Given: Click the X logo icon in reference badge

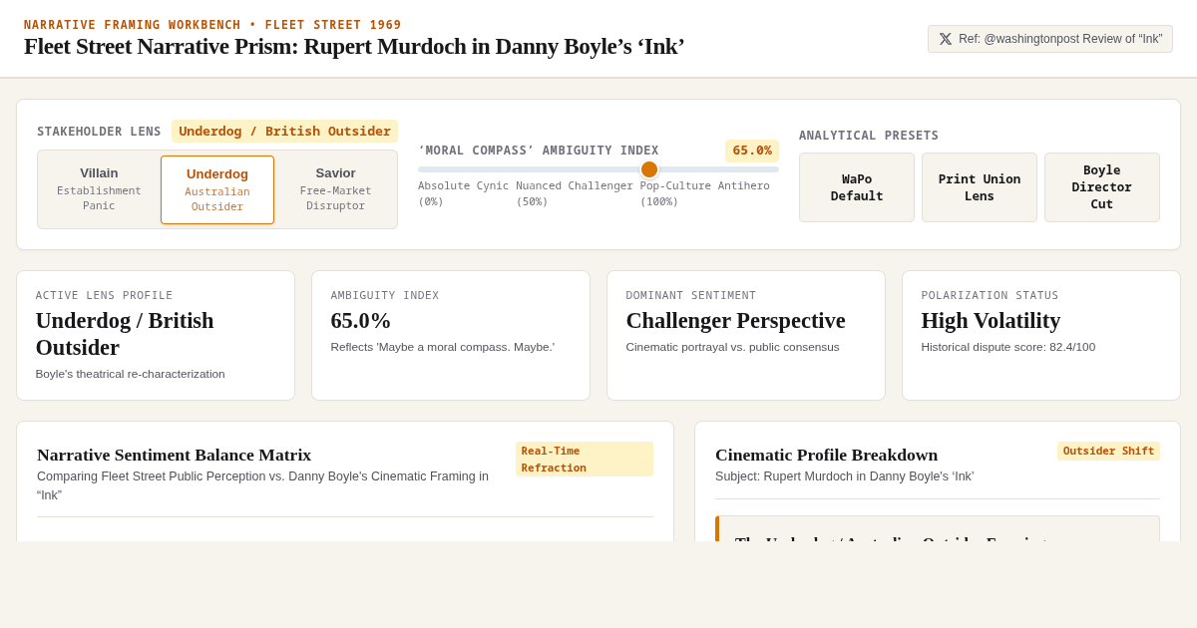Looking at the screenshot, I should pyautogui.click(x=946, y=39).
